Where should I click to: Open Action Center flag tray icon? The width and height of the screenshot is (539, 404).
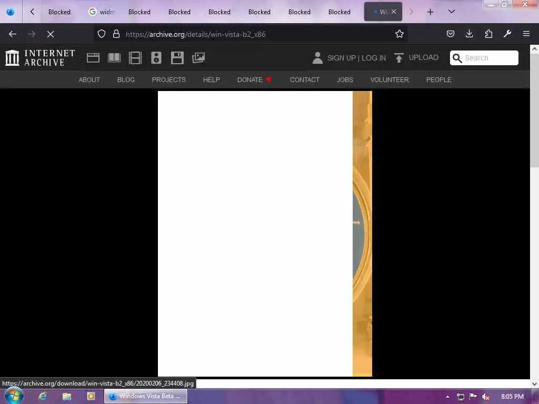[473, 397]
